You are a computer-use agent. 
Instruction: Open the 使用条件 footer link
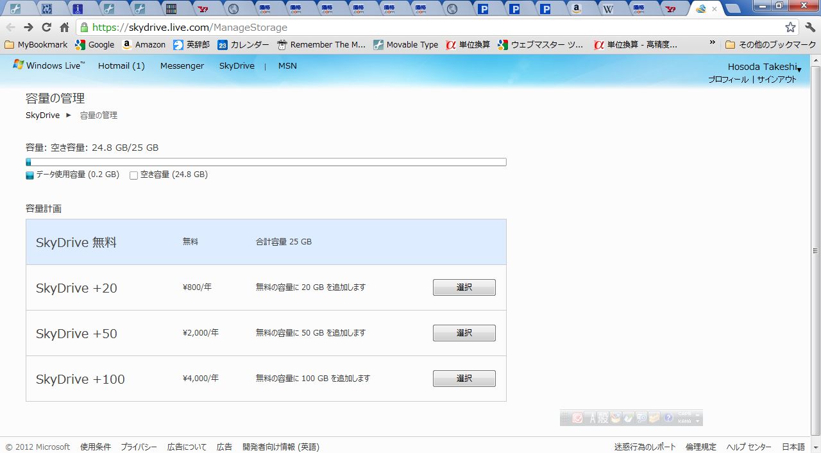[96, 447]
